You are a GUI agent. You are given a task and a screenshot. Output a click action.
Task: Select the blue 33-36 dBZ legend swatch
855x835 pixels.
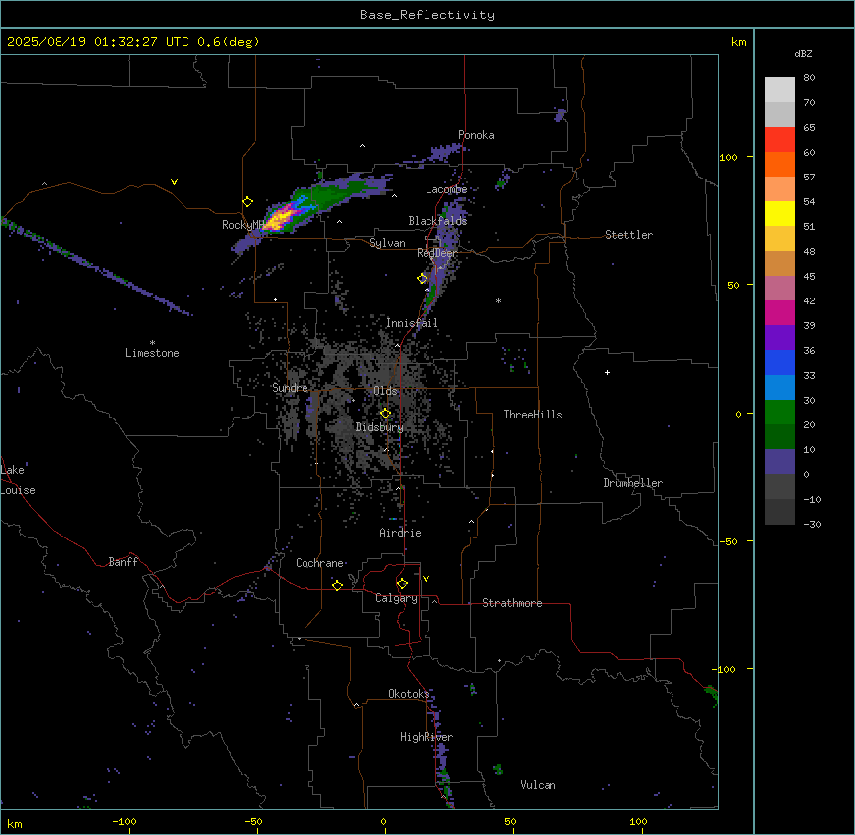pyautogui.click(x=780, y=363)
